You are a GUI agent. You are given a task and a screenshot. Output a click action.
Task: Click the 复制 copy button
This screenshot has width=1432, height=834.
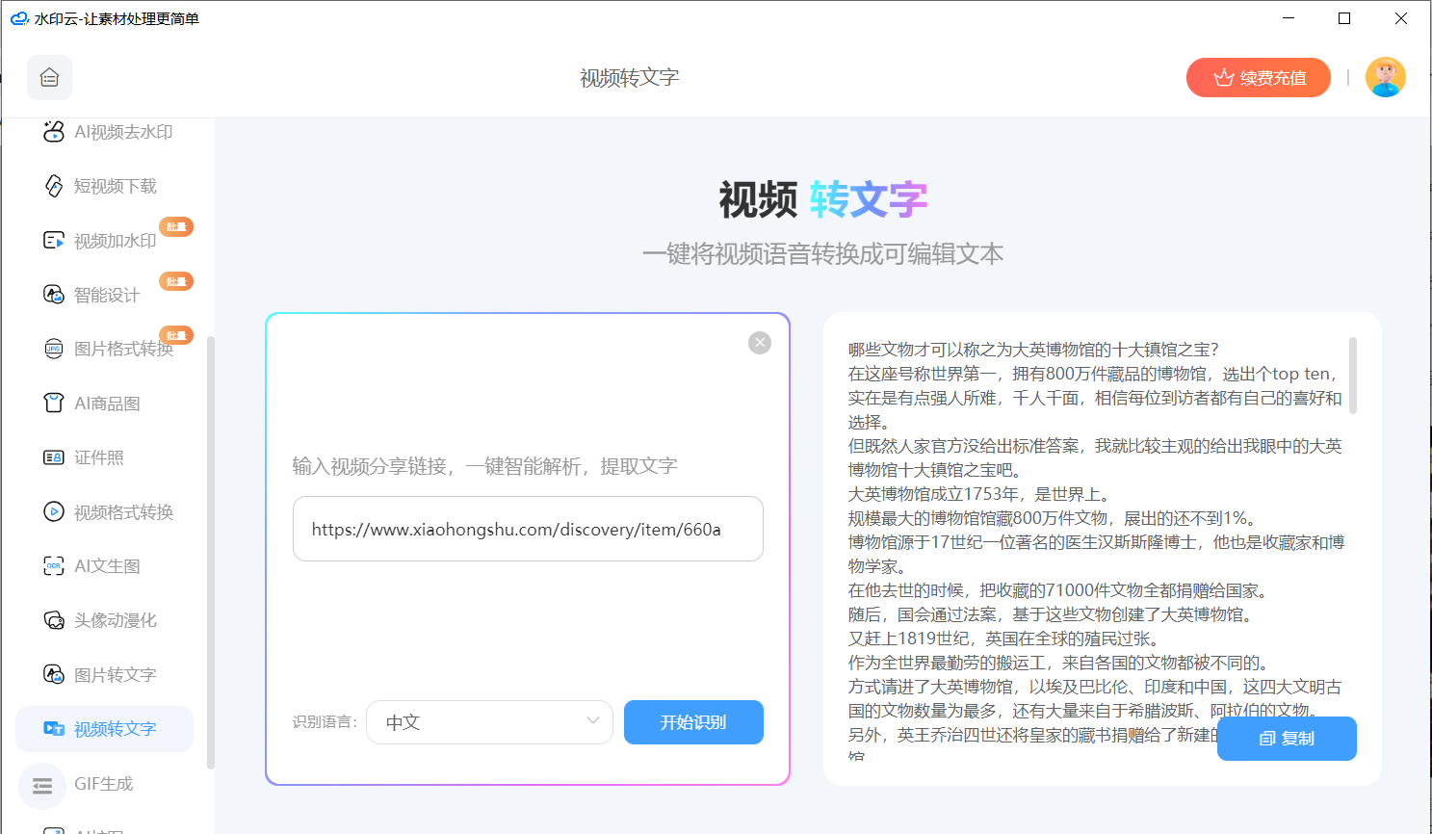click(1287, 739)
